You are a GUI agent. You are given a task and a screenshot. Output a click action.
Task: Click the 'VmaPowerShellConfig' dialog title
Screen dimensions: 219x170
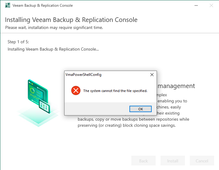click(83, 75)
